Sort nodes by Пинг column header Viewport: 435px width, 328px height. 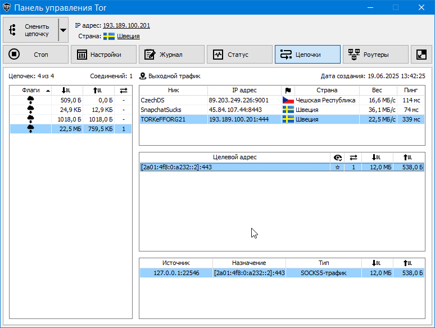(411, 90)
